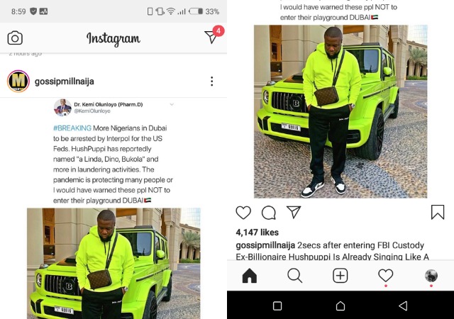Tap Android back triangle button
Screen dimensions: 454x319
tap(403, 306)
